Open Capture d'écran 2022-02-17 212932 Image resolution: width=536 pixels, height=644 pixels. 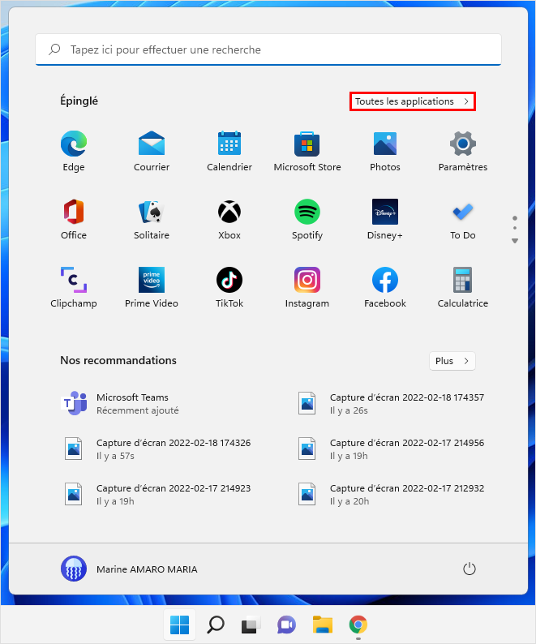pos(391,495)
